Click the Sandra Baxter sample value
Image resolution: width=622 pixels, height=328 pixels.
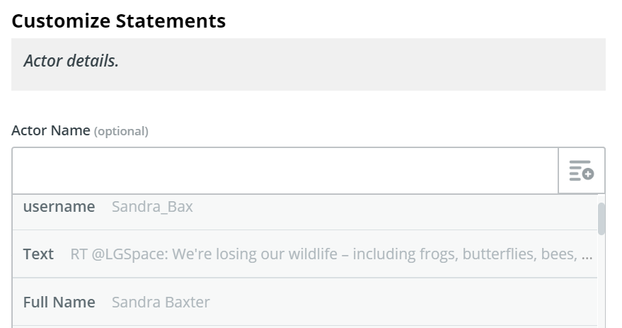(161, 302)
